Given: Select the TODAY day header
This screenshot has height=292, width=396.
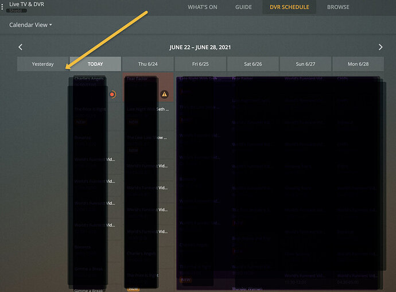Looking at the screenshot, I should (x=95, y=64).
